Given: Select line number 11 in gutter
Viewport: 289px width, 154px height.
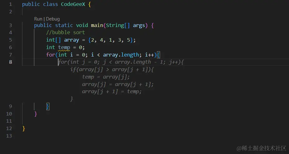Looking at the screenshot, I should tap(9, 121).
